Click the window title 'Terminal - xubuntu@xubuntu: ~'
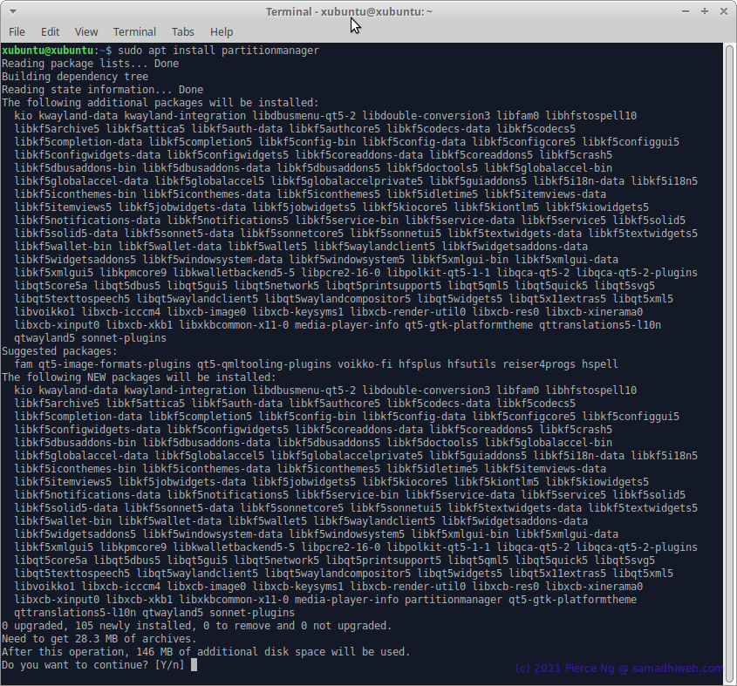 [x=349, y=11]
